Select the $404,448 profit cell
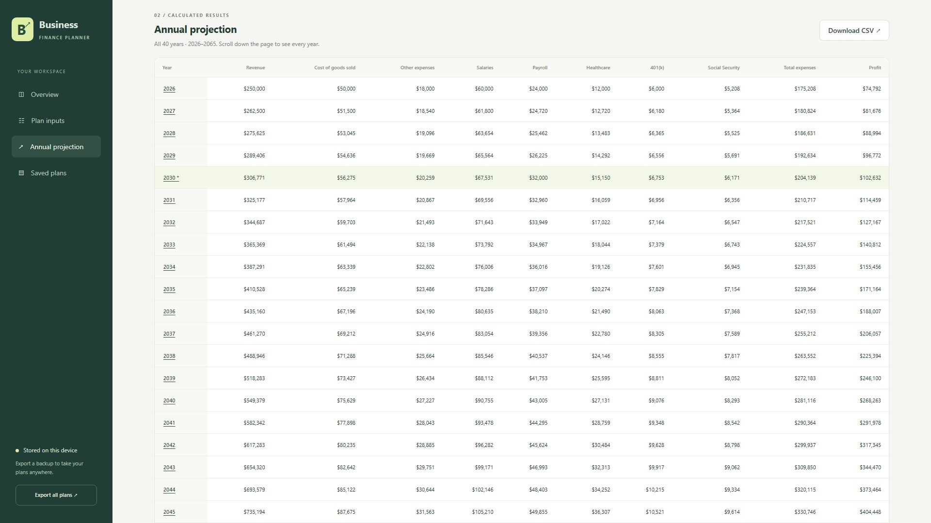 (870, 512)
